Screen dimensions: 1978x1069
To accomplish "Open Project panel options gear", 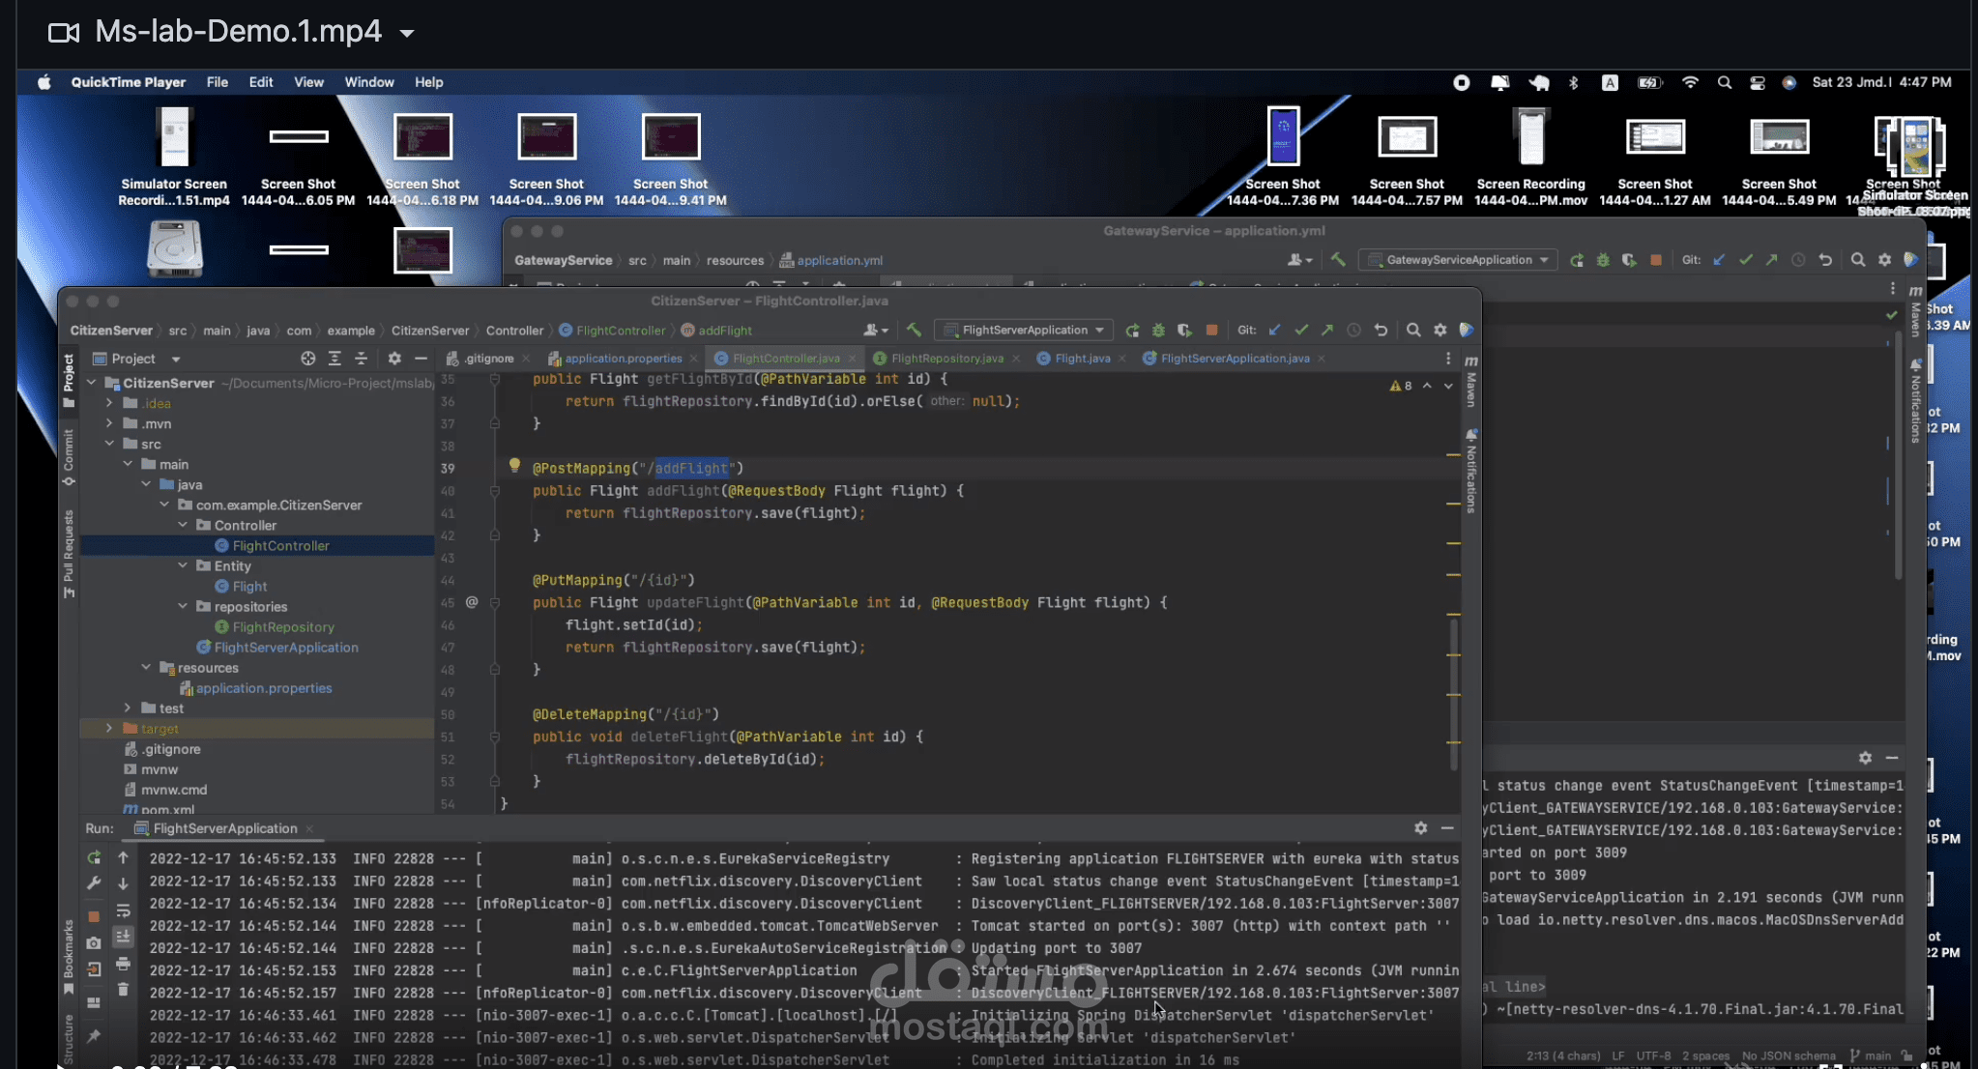I will 394,358.
